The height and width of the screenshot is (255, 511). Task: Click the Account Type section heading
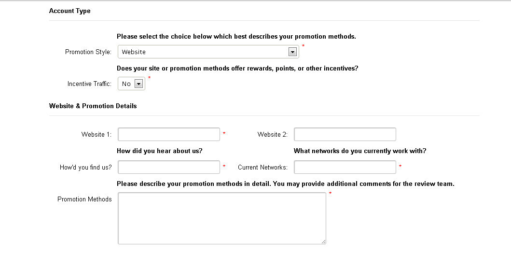point(70,11)
